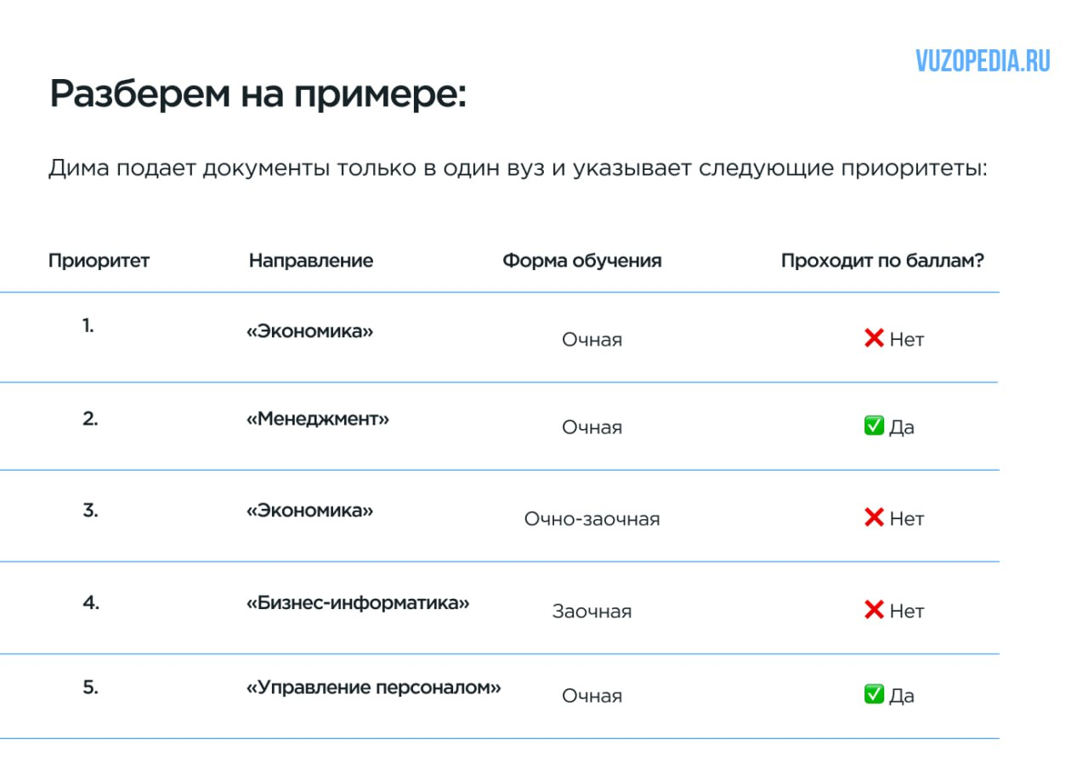Select «Менеджмент» direction name

[x=318, y=419]
